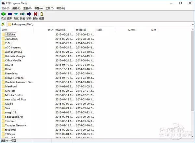Select the China Mobile folder icon
This screenshot has height=143, width=195.
pyautogui.click(x=3, y=60)
